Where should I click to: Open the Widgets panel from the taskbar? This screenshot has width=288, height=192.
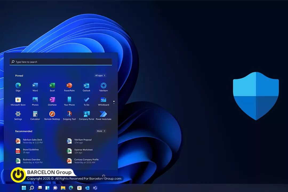click(x=47, y=188)
